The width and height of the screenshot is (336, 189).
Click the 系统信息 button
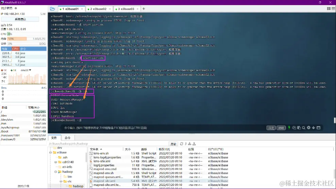[20, 19]
